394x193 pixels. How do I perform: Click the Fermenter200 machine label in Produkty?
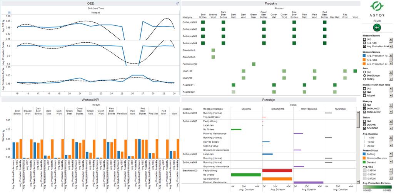(x=190, y=64)
